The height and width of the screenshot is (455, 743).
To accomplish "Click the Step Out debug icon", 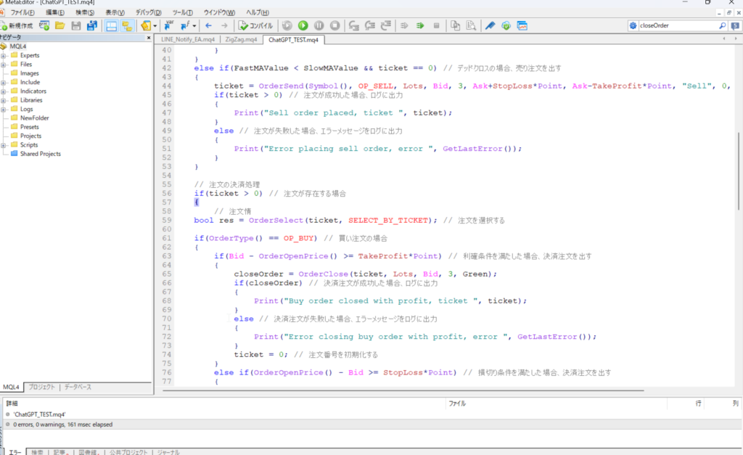I will (386, 25).
